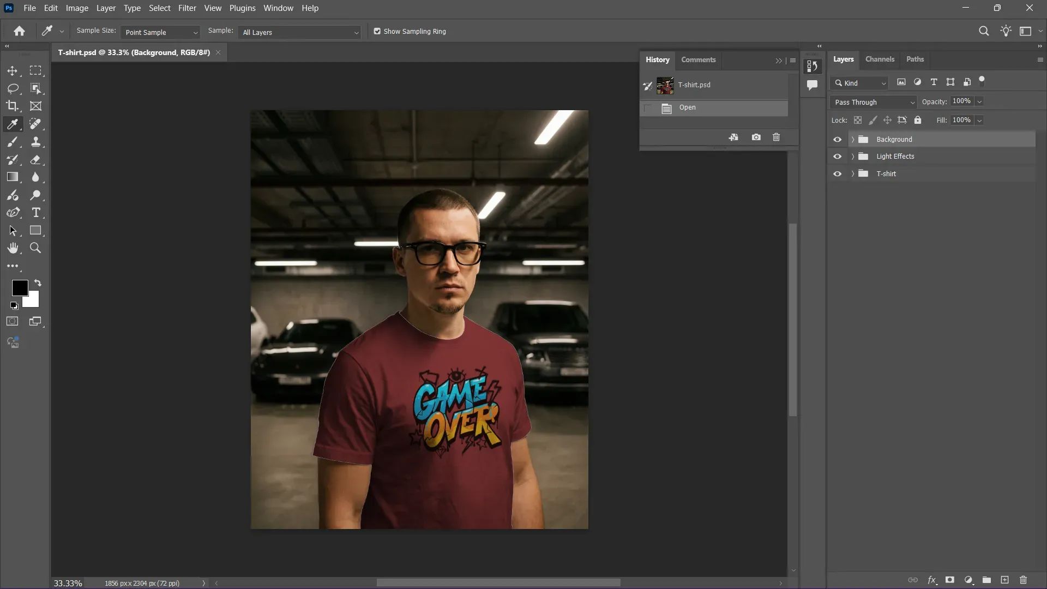Select the Add Layer Style fx icon
1047x589 pixels.
[x=932, y=580]
